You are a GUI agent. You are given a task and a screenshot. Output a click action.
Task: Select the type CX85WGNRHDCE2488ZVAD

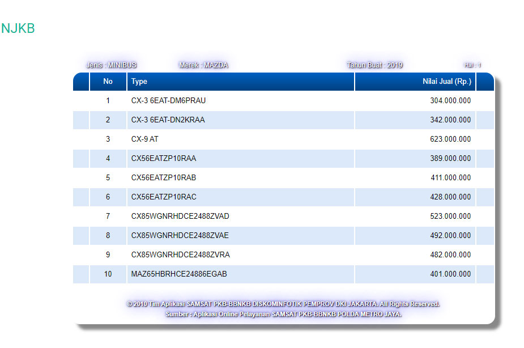tap(180, 217)
